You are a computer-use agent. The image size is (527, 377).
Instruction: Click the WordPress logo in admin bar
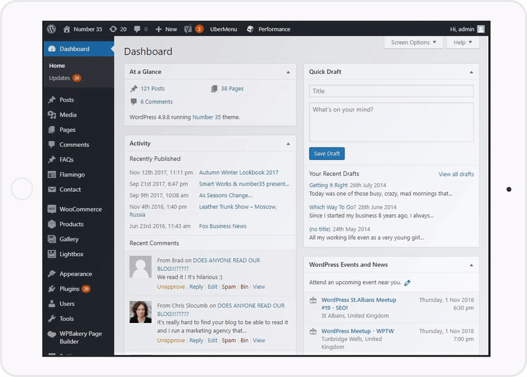(x=51, y=29)
